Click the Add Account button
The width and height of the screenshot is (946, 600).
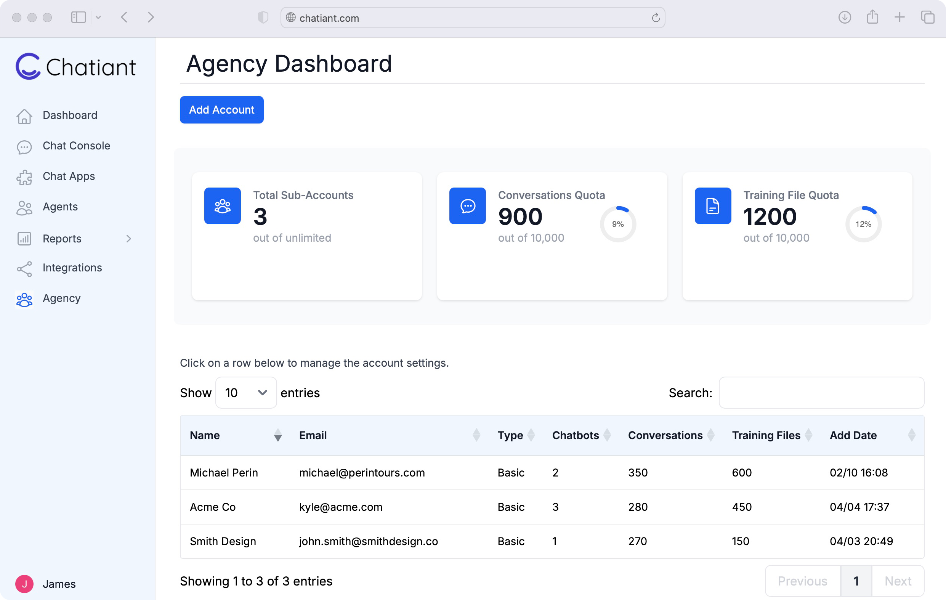(221, 110)
